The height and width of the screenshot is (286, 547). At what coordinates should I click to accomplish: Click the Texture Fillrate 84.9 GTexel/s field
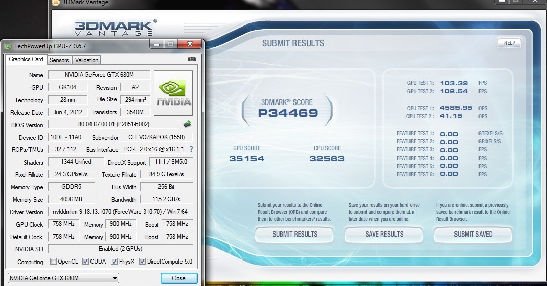click(x=167, y=174)
